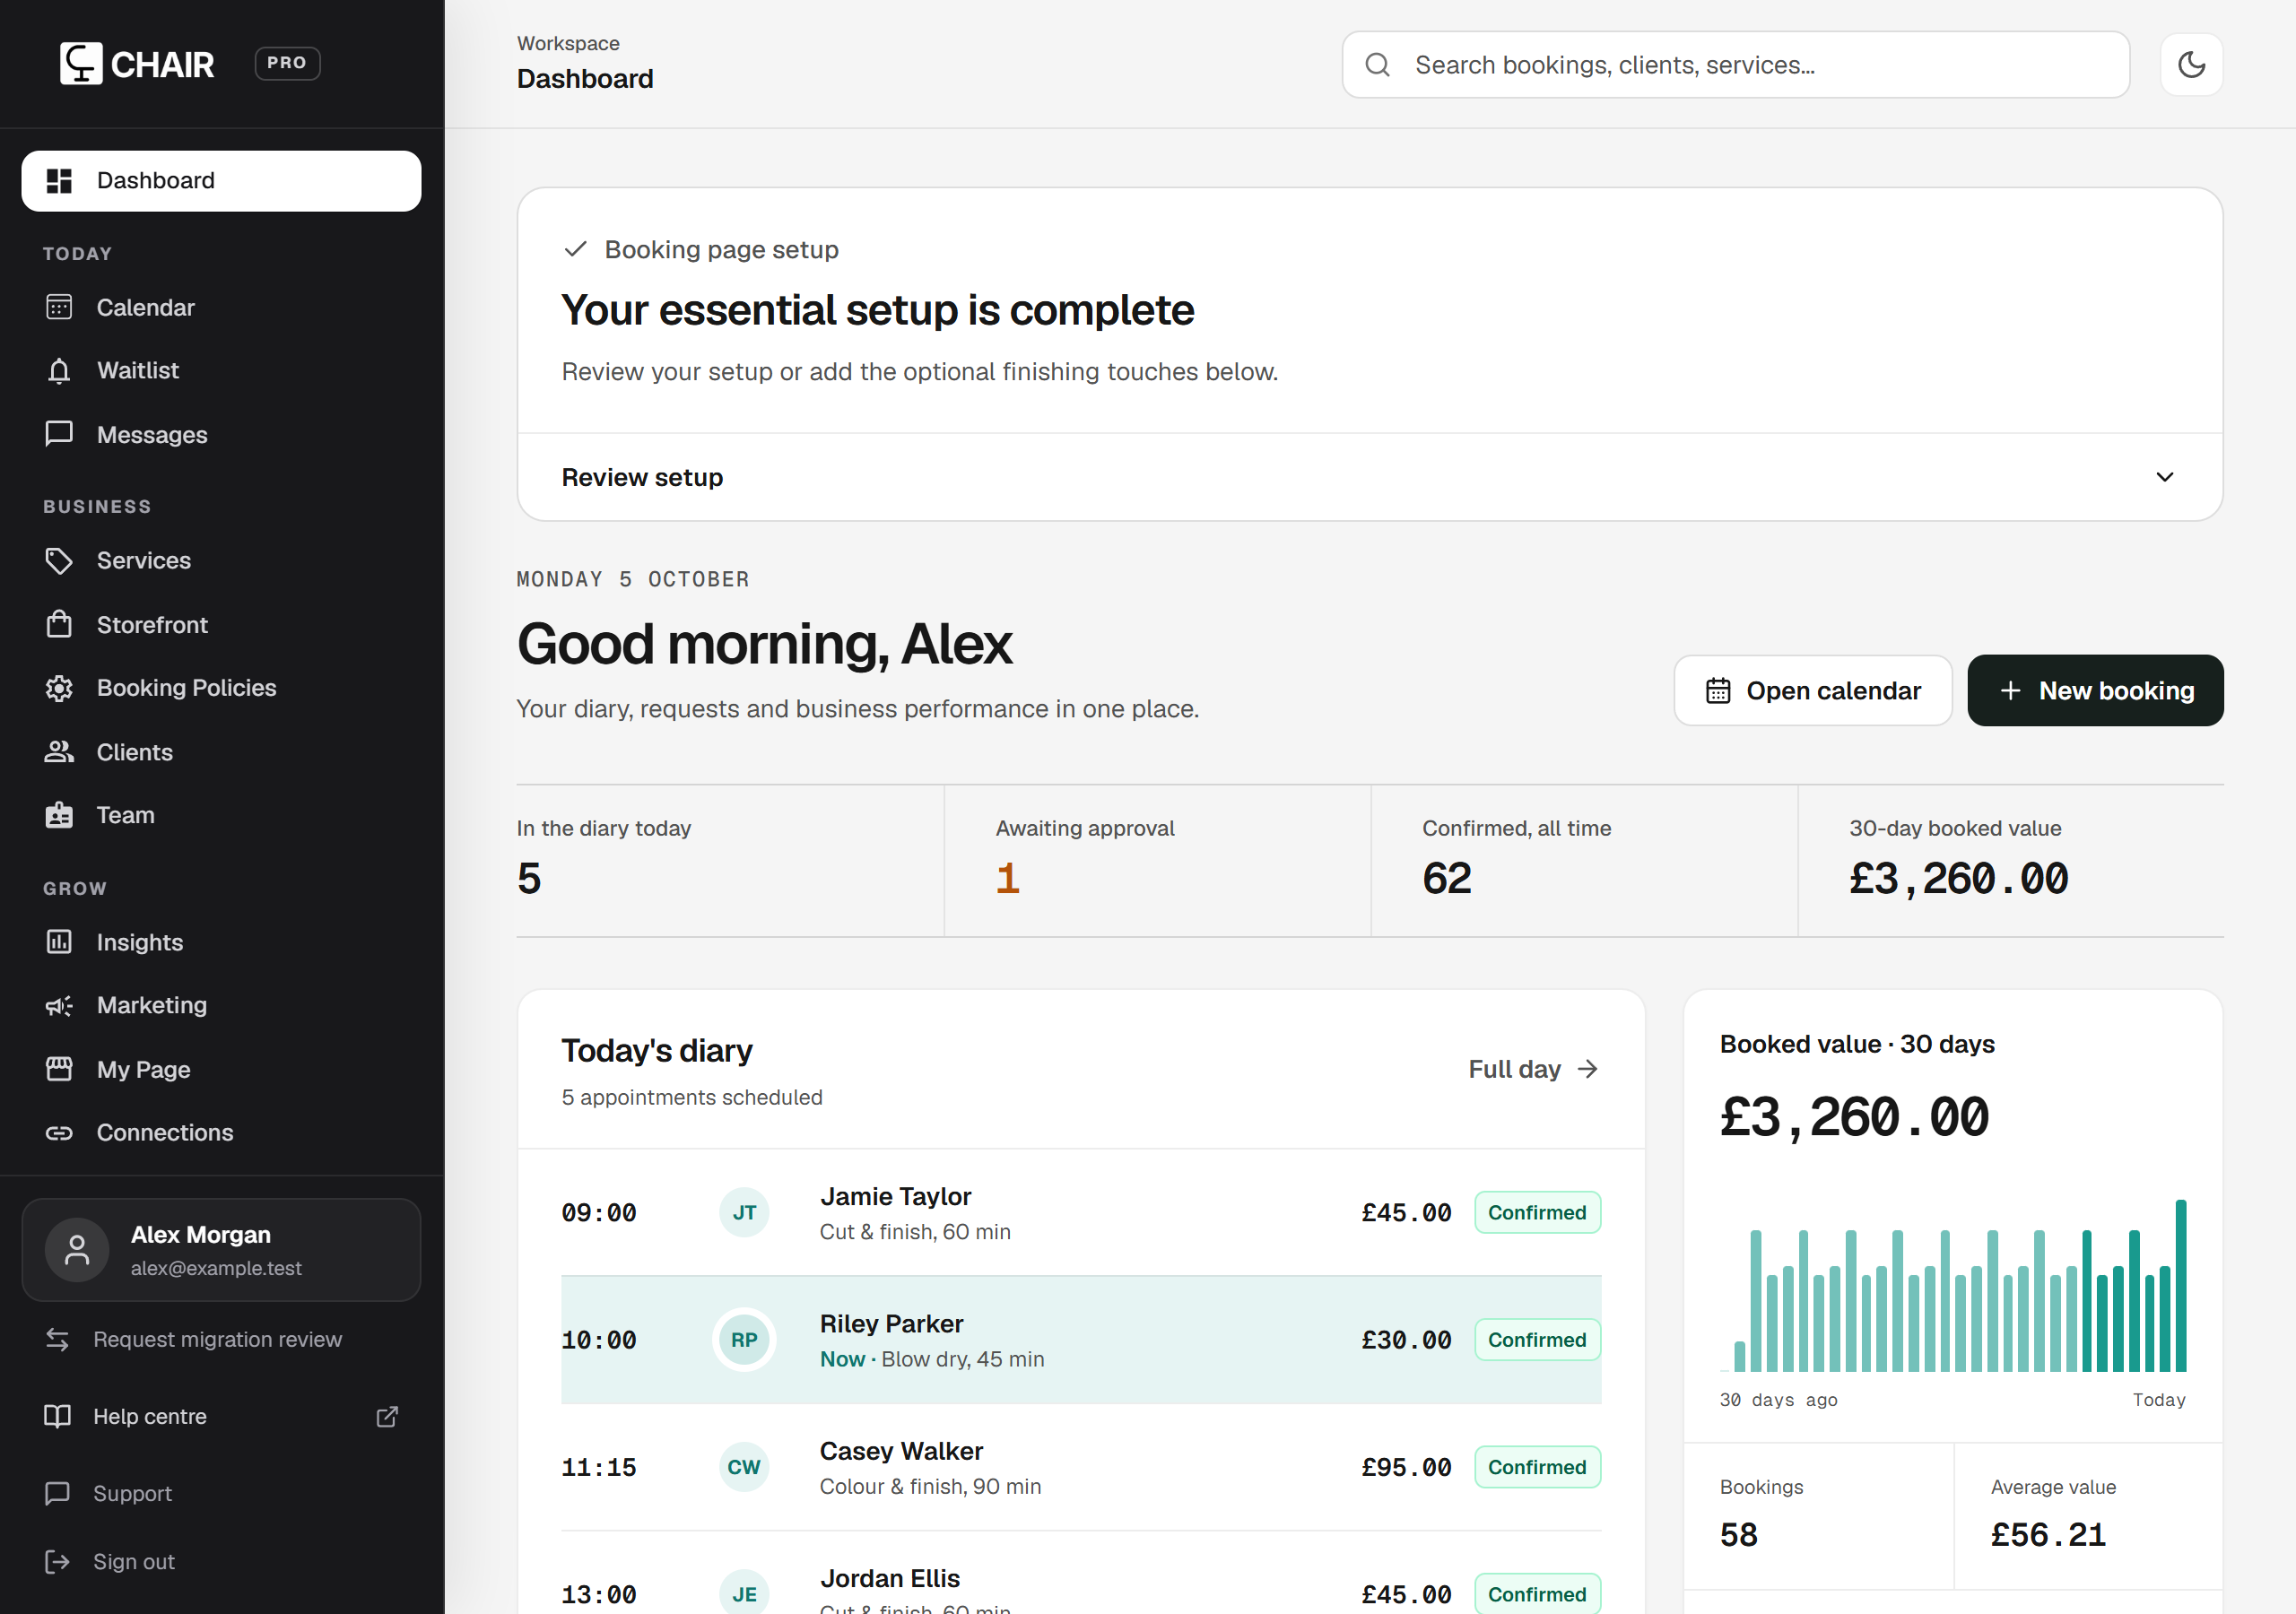This screenshot has width=2296, height=1614.
Task: Click the Review setup chevron arrow
Action: (x=2164, y=477)
